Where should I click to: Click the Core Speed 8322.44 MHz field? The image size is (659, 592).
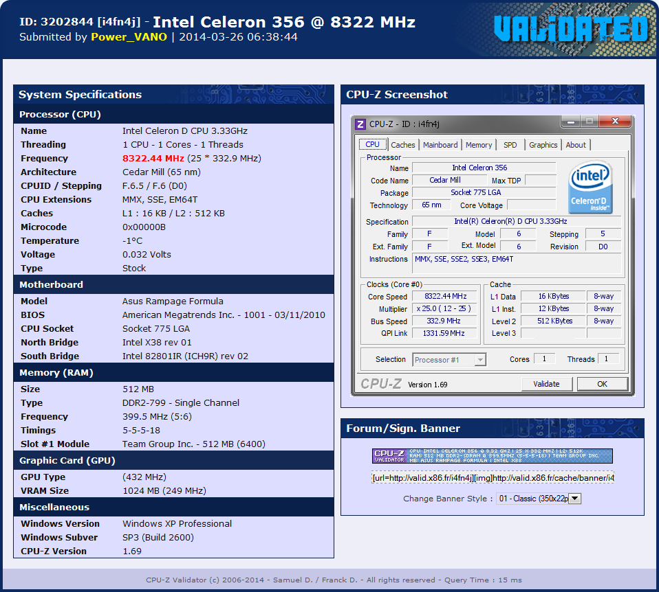click(x=446, y=296)
